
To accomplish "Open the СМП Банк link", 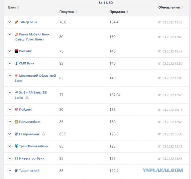I will (x=27, y=63).
